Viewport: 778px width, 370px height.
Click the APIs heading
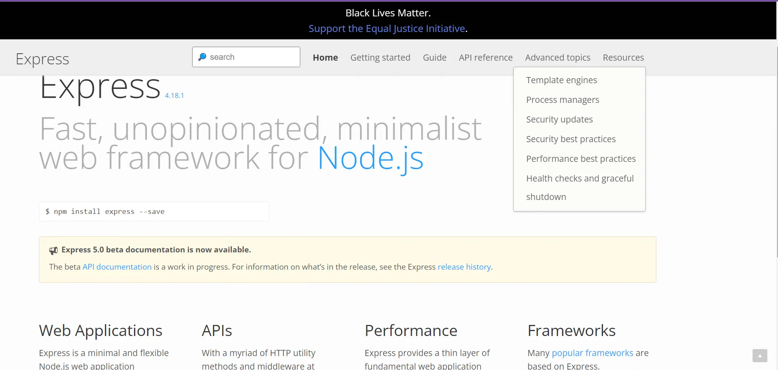coord(217,330)
